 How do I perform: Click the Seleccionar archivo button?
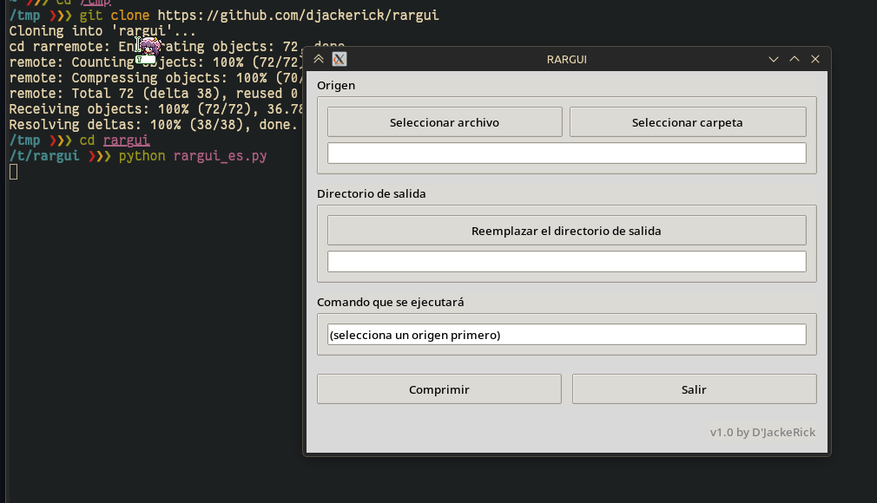445,121
